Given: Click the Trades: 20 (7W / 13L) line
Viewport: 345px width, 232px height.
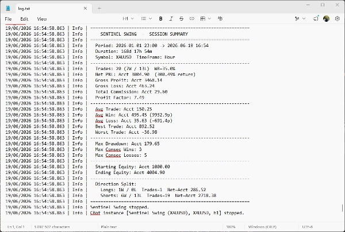Looking at the screenshot, I should click(135, 68).
